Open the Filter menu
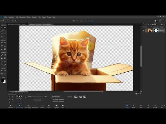166x124 pixels. point(39,17)
